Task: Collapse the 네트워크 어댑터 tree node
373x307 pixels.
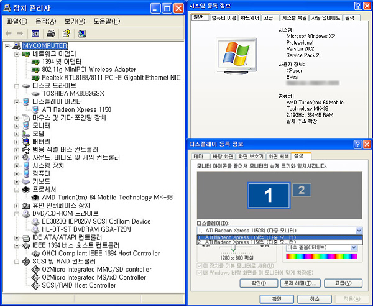Action: [x=17, y=54]
